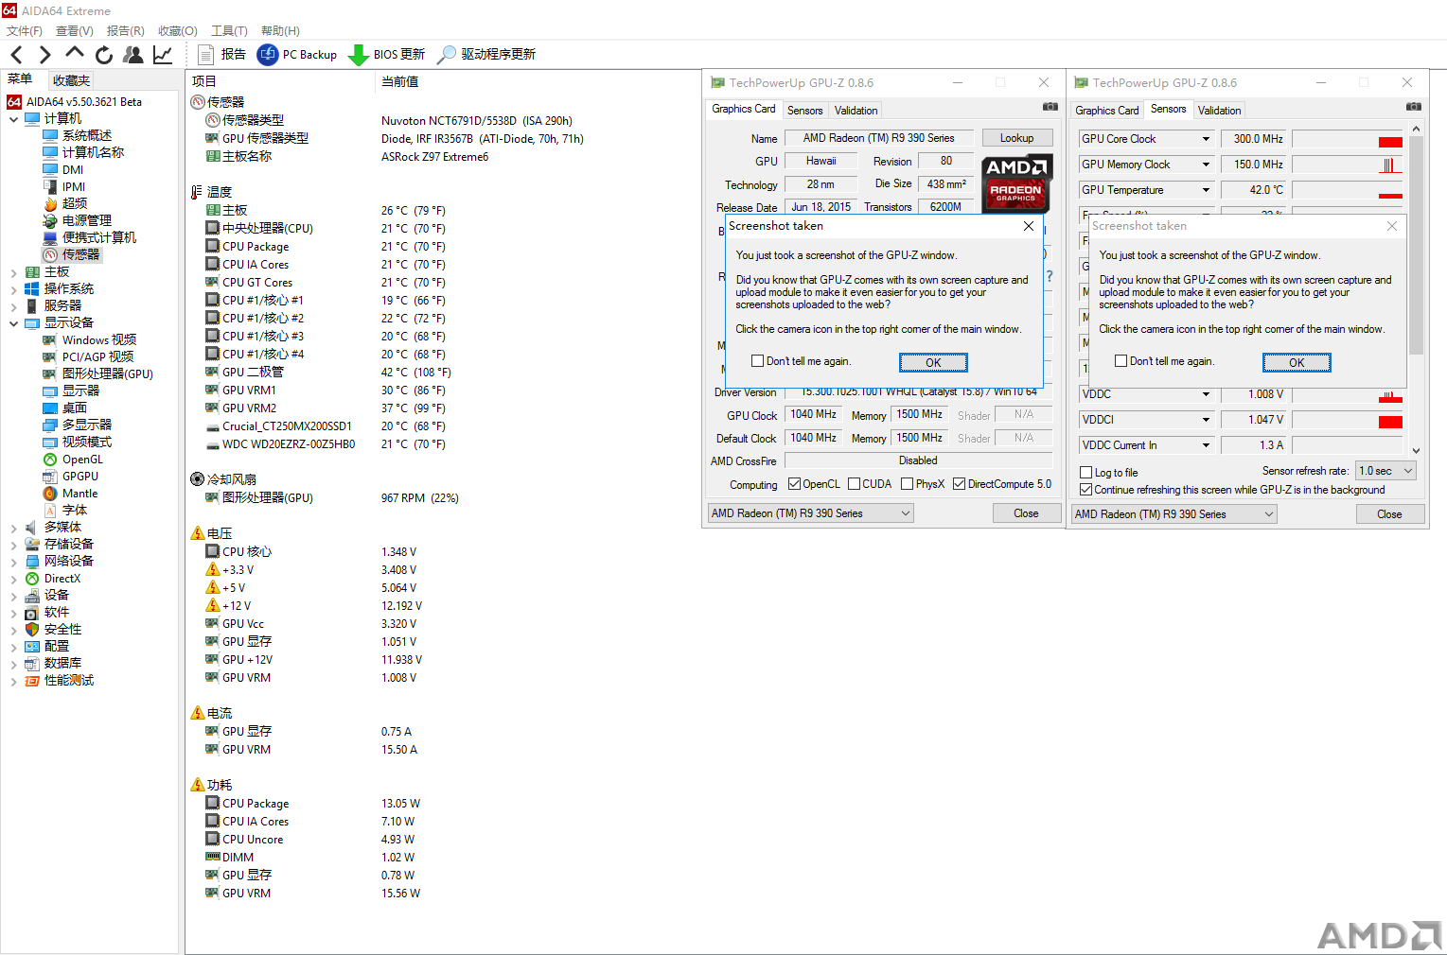Open Mantle entry in the display tree
Viewport: 1447px width, 955px height.
[71, 494]
